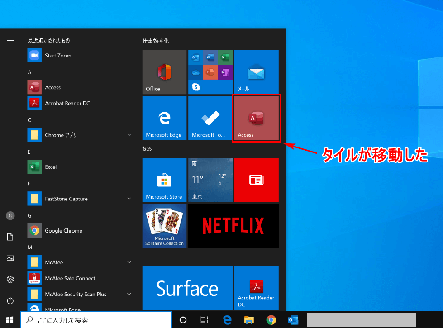This screenshot has height=328, width=443.
Task: Expand the McAfee folder
Action: point(79,262)
